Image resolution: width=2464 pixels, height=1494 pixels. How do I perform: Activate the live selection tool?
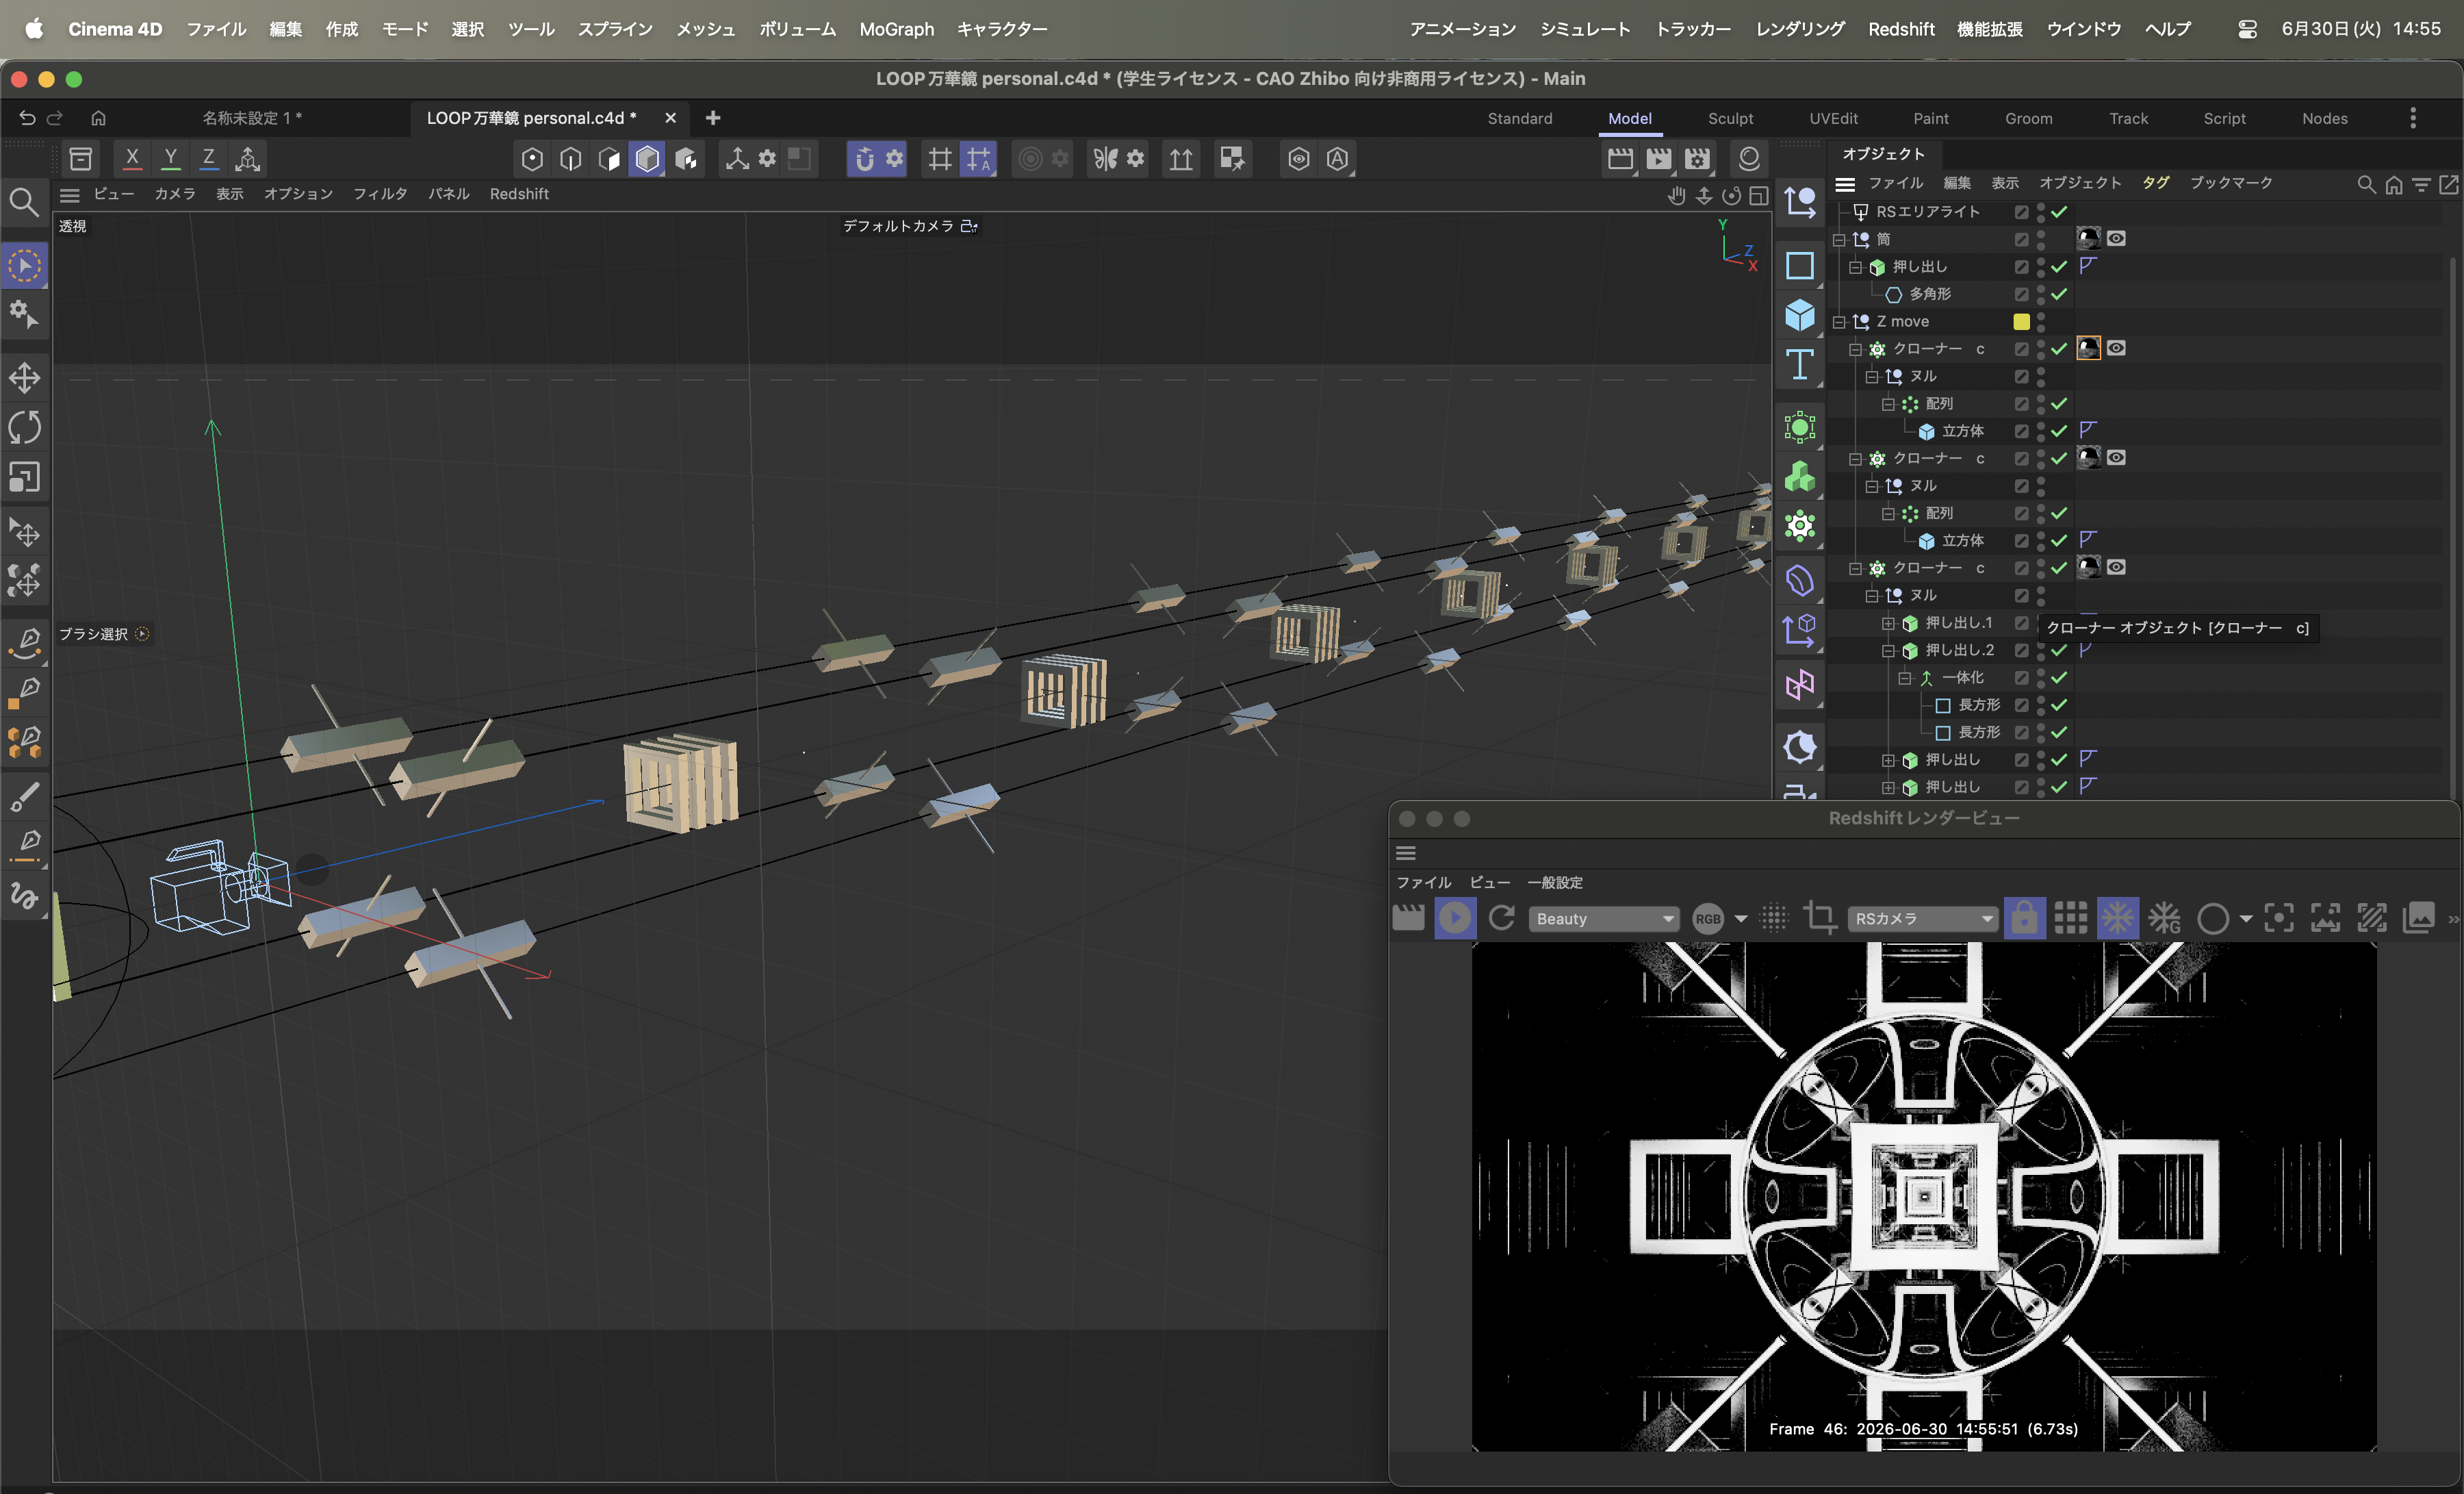click(24, 266)
